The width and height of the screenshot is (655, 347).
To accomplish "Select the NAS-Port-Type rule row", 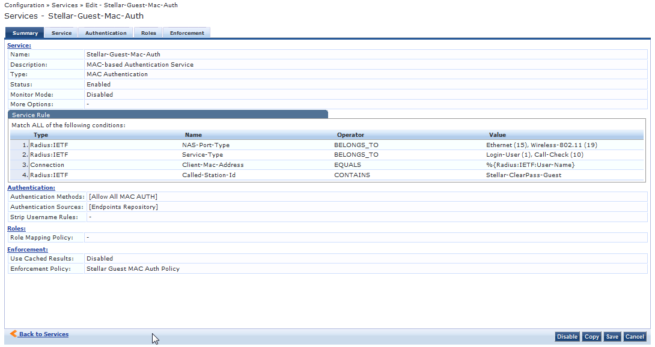I will coord(206,145).
